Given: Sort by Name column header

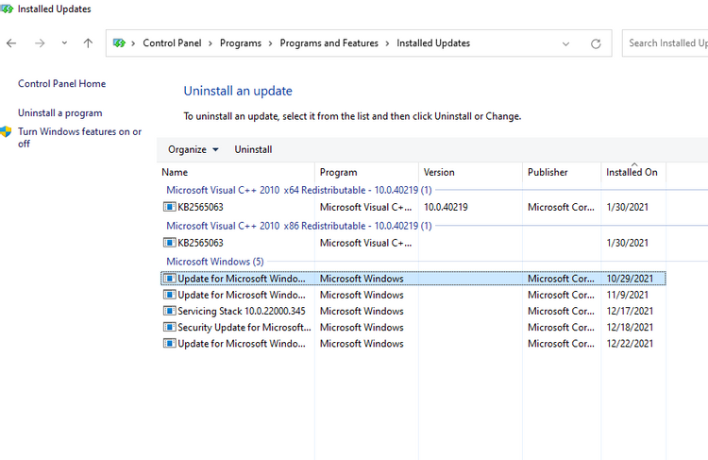Looking at the screenshot, I should [x=238, y=172].
